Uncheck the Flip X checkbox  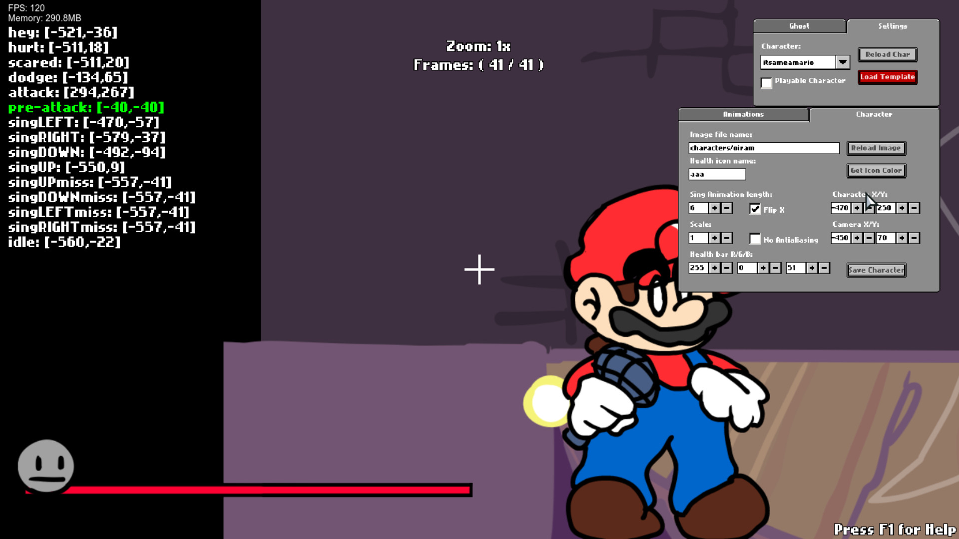tap(755, 210)
